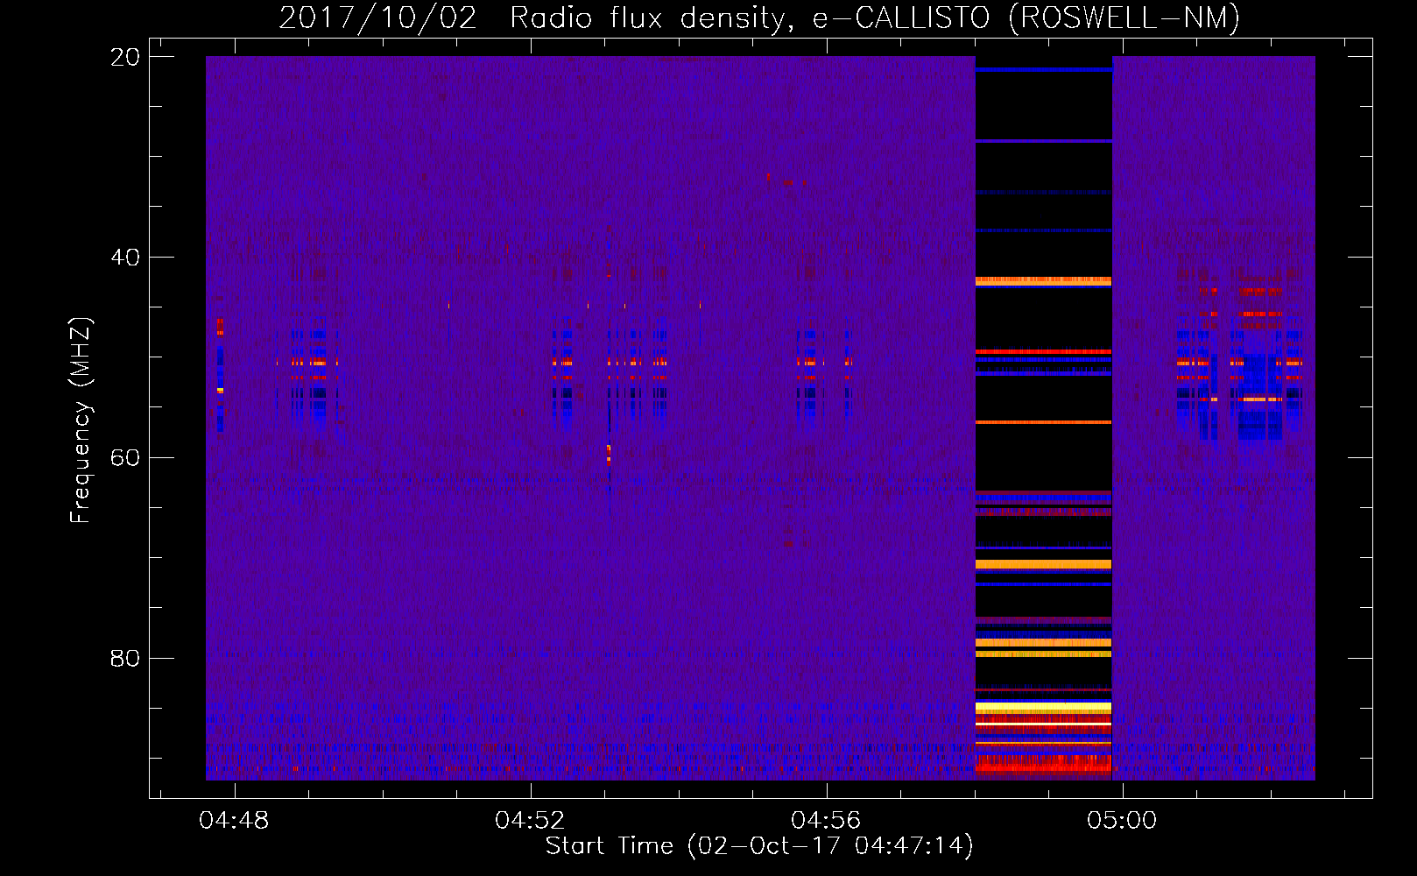Click the 04:48 time tick label
The height and width of the screenshot is (876, 1417).
click(x=234, y=821)
